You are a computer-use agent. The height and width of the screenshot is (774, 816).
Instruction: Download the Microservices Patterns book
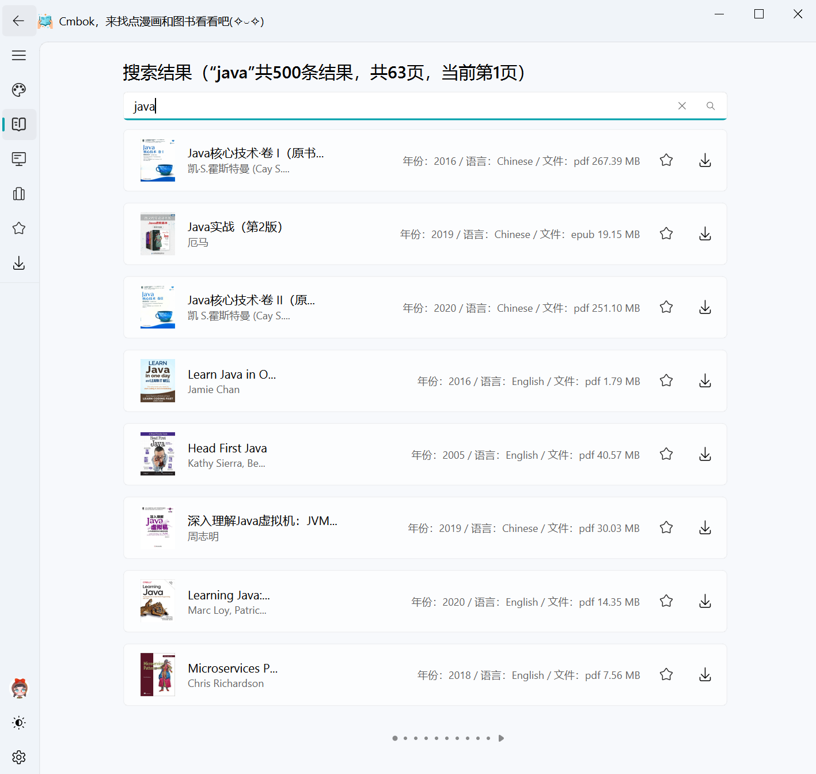(x=705, y=675)
